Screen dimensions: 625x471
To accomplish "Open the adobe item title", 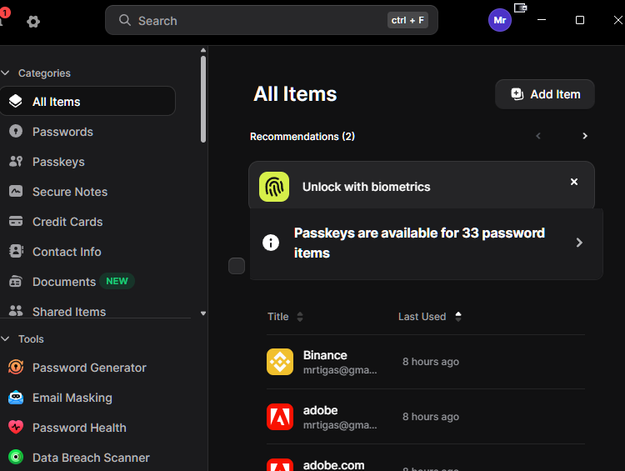I will [x=320, y=410].
